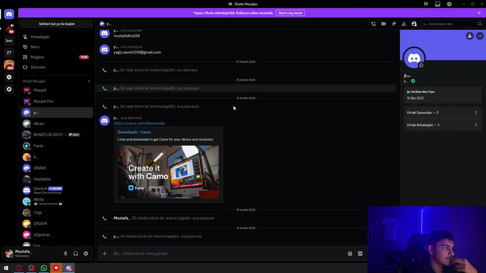Click the Mustafa_ user avatar
This screenshot has height=273, width=486.
(x=9, y=253)
